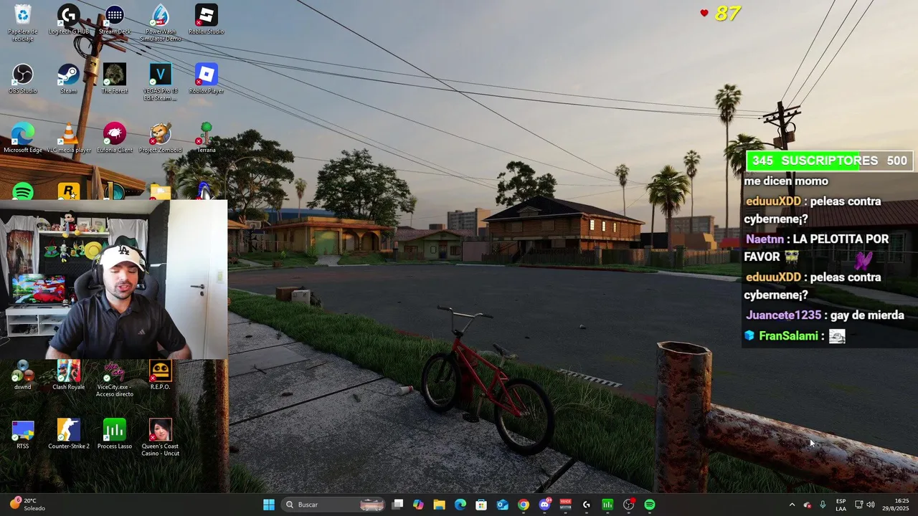
Task: Select The Forest desktop icon
Action: tap(115, 79)
